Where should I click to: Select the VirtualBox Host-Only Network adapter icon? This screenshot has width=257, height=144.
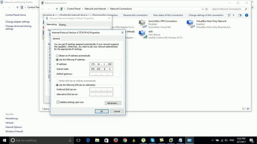[190, 24]
